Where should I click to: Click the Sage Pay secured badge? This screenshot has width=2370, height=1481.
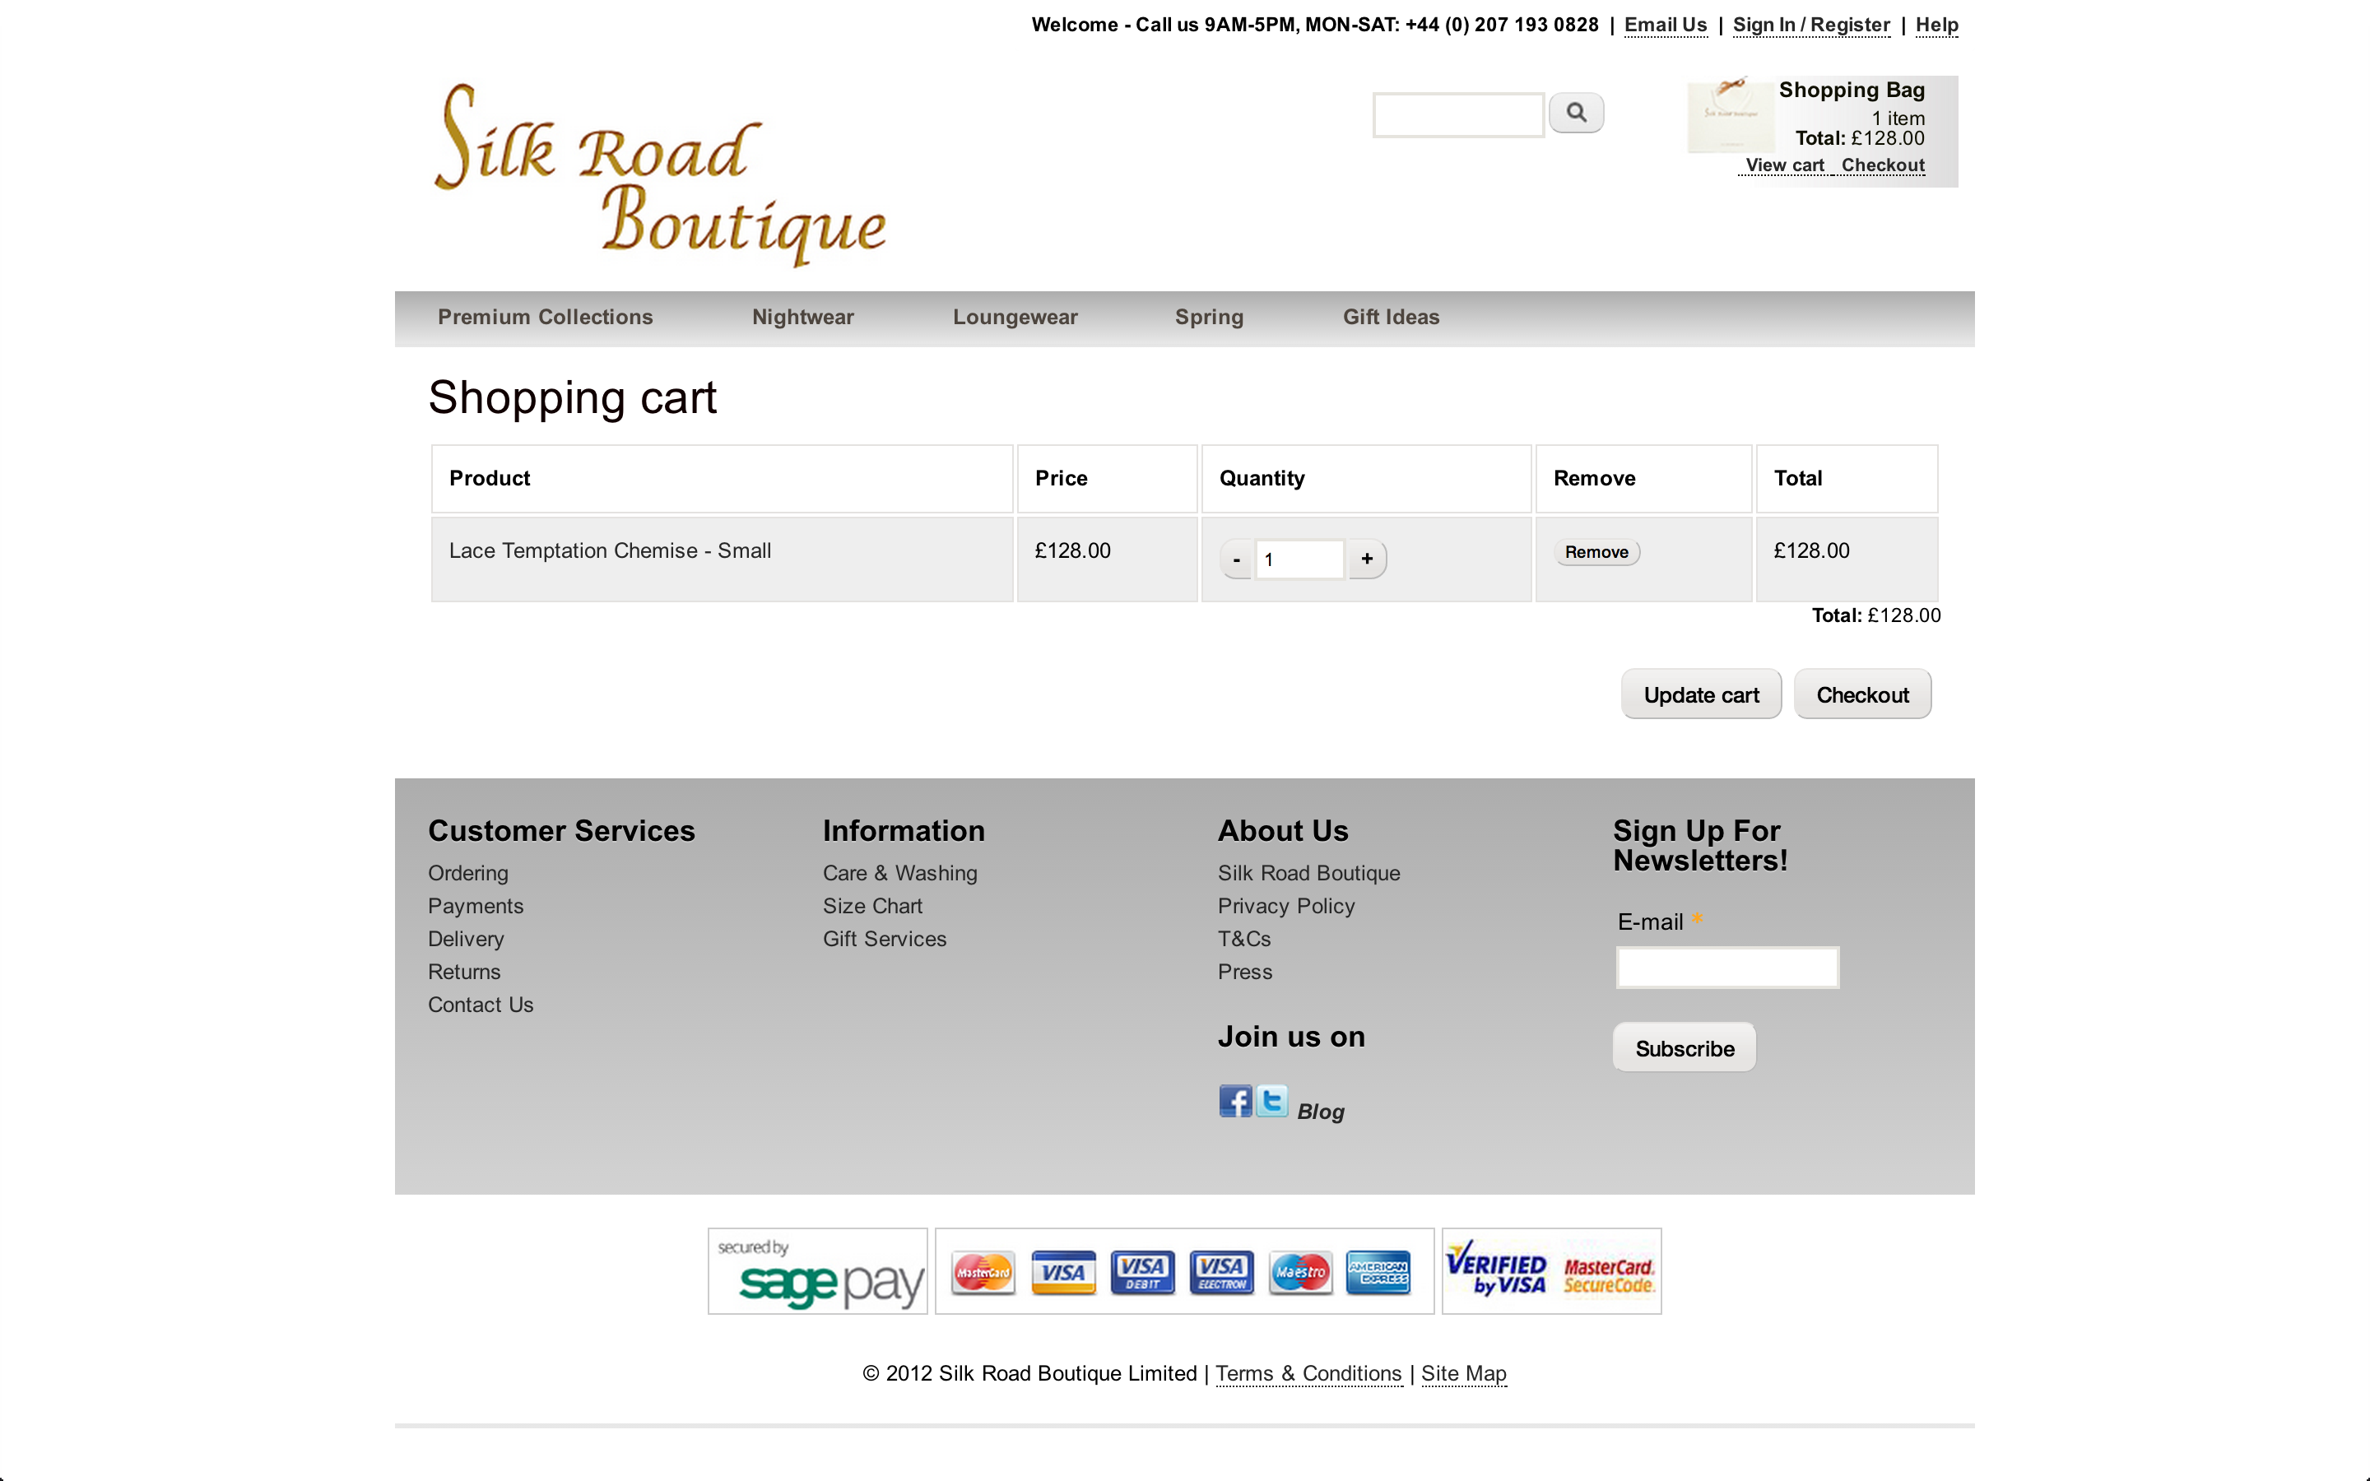point(818,1271)
